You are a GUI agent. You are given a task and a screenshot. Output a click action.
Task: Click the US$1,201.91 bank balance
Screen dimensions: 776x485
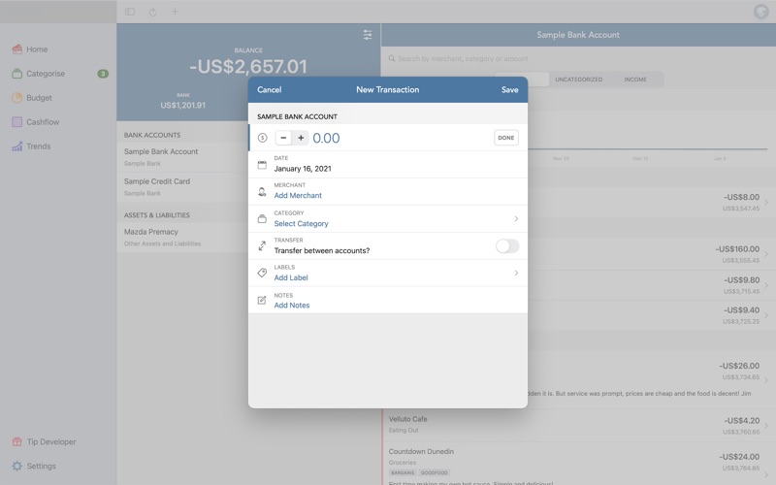tap(182, 105)
